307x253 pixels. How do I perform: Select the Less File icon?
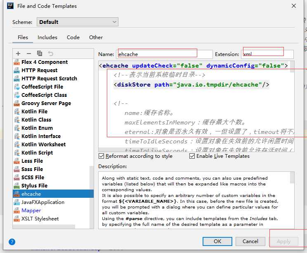(x=17, y=161)
